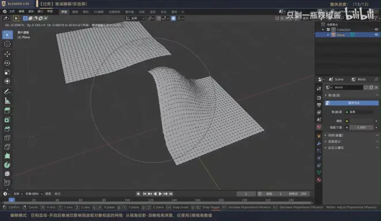Select the Transform tool
The image size is (381, 221).
point(8,81)
